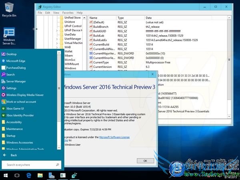This screenshot has height=180, width=240.
Task: Open Task View on the taskbar
Action: [17, 176]
